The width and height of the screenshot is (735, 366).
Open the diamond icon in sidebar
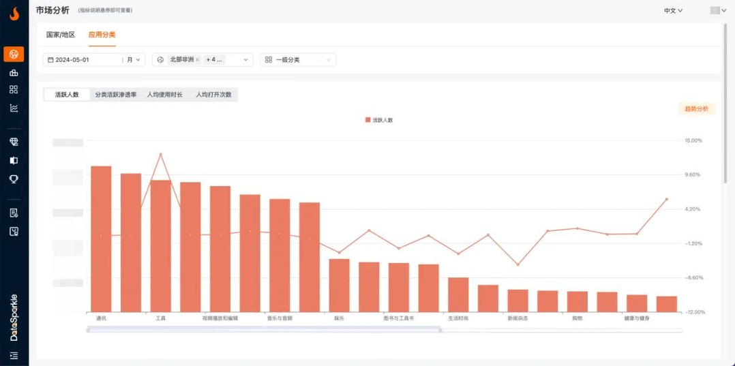point(14,142)
